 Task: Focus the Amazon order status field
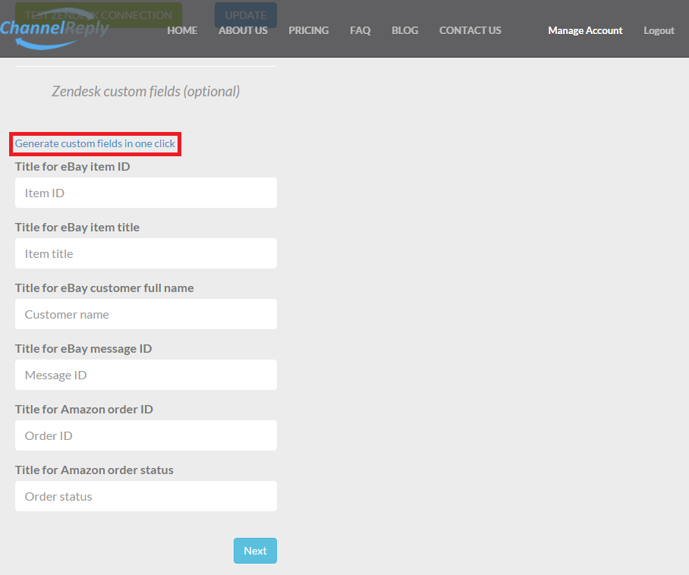pyautogui.click(x=146, y=496)
